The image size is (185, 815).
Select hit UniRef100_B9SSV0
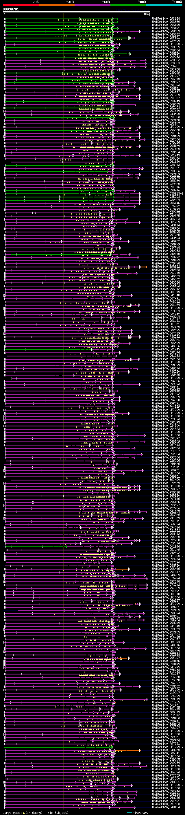(x=166, y=385)
